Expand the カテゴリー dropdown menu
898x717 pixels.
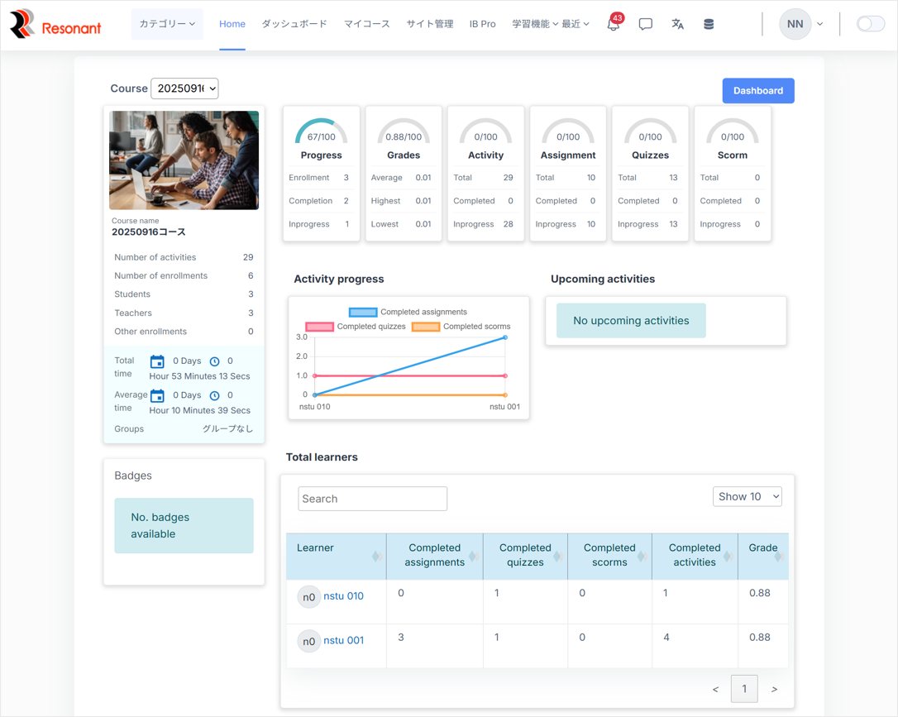(167, 24)
